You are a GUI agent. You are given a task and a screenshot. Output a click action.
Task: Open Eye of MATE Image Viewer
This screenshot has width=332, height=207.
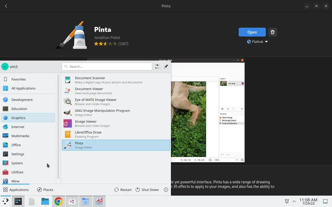[x=116, y=102]
